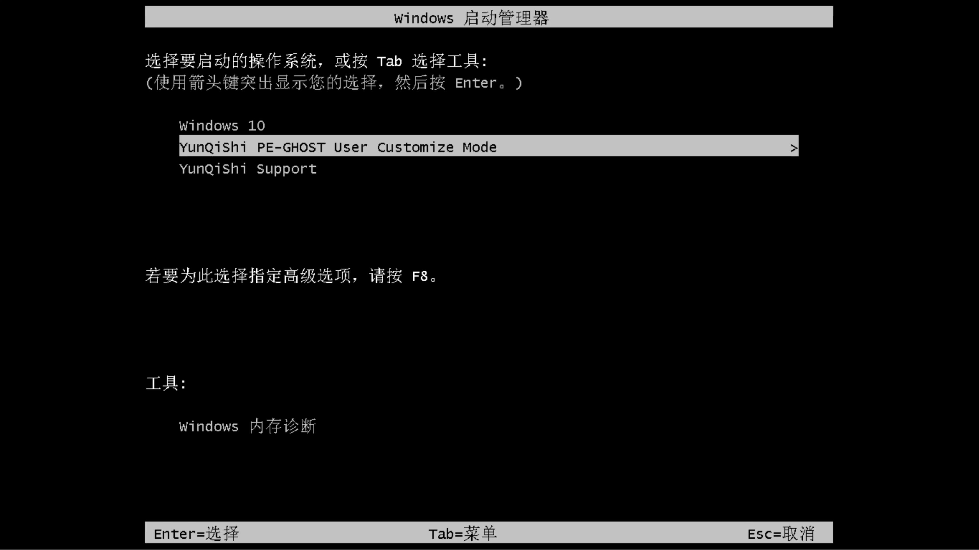
Task: Select Windows 10 boot option
Action: [x=222, y=126]
